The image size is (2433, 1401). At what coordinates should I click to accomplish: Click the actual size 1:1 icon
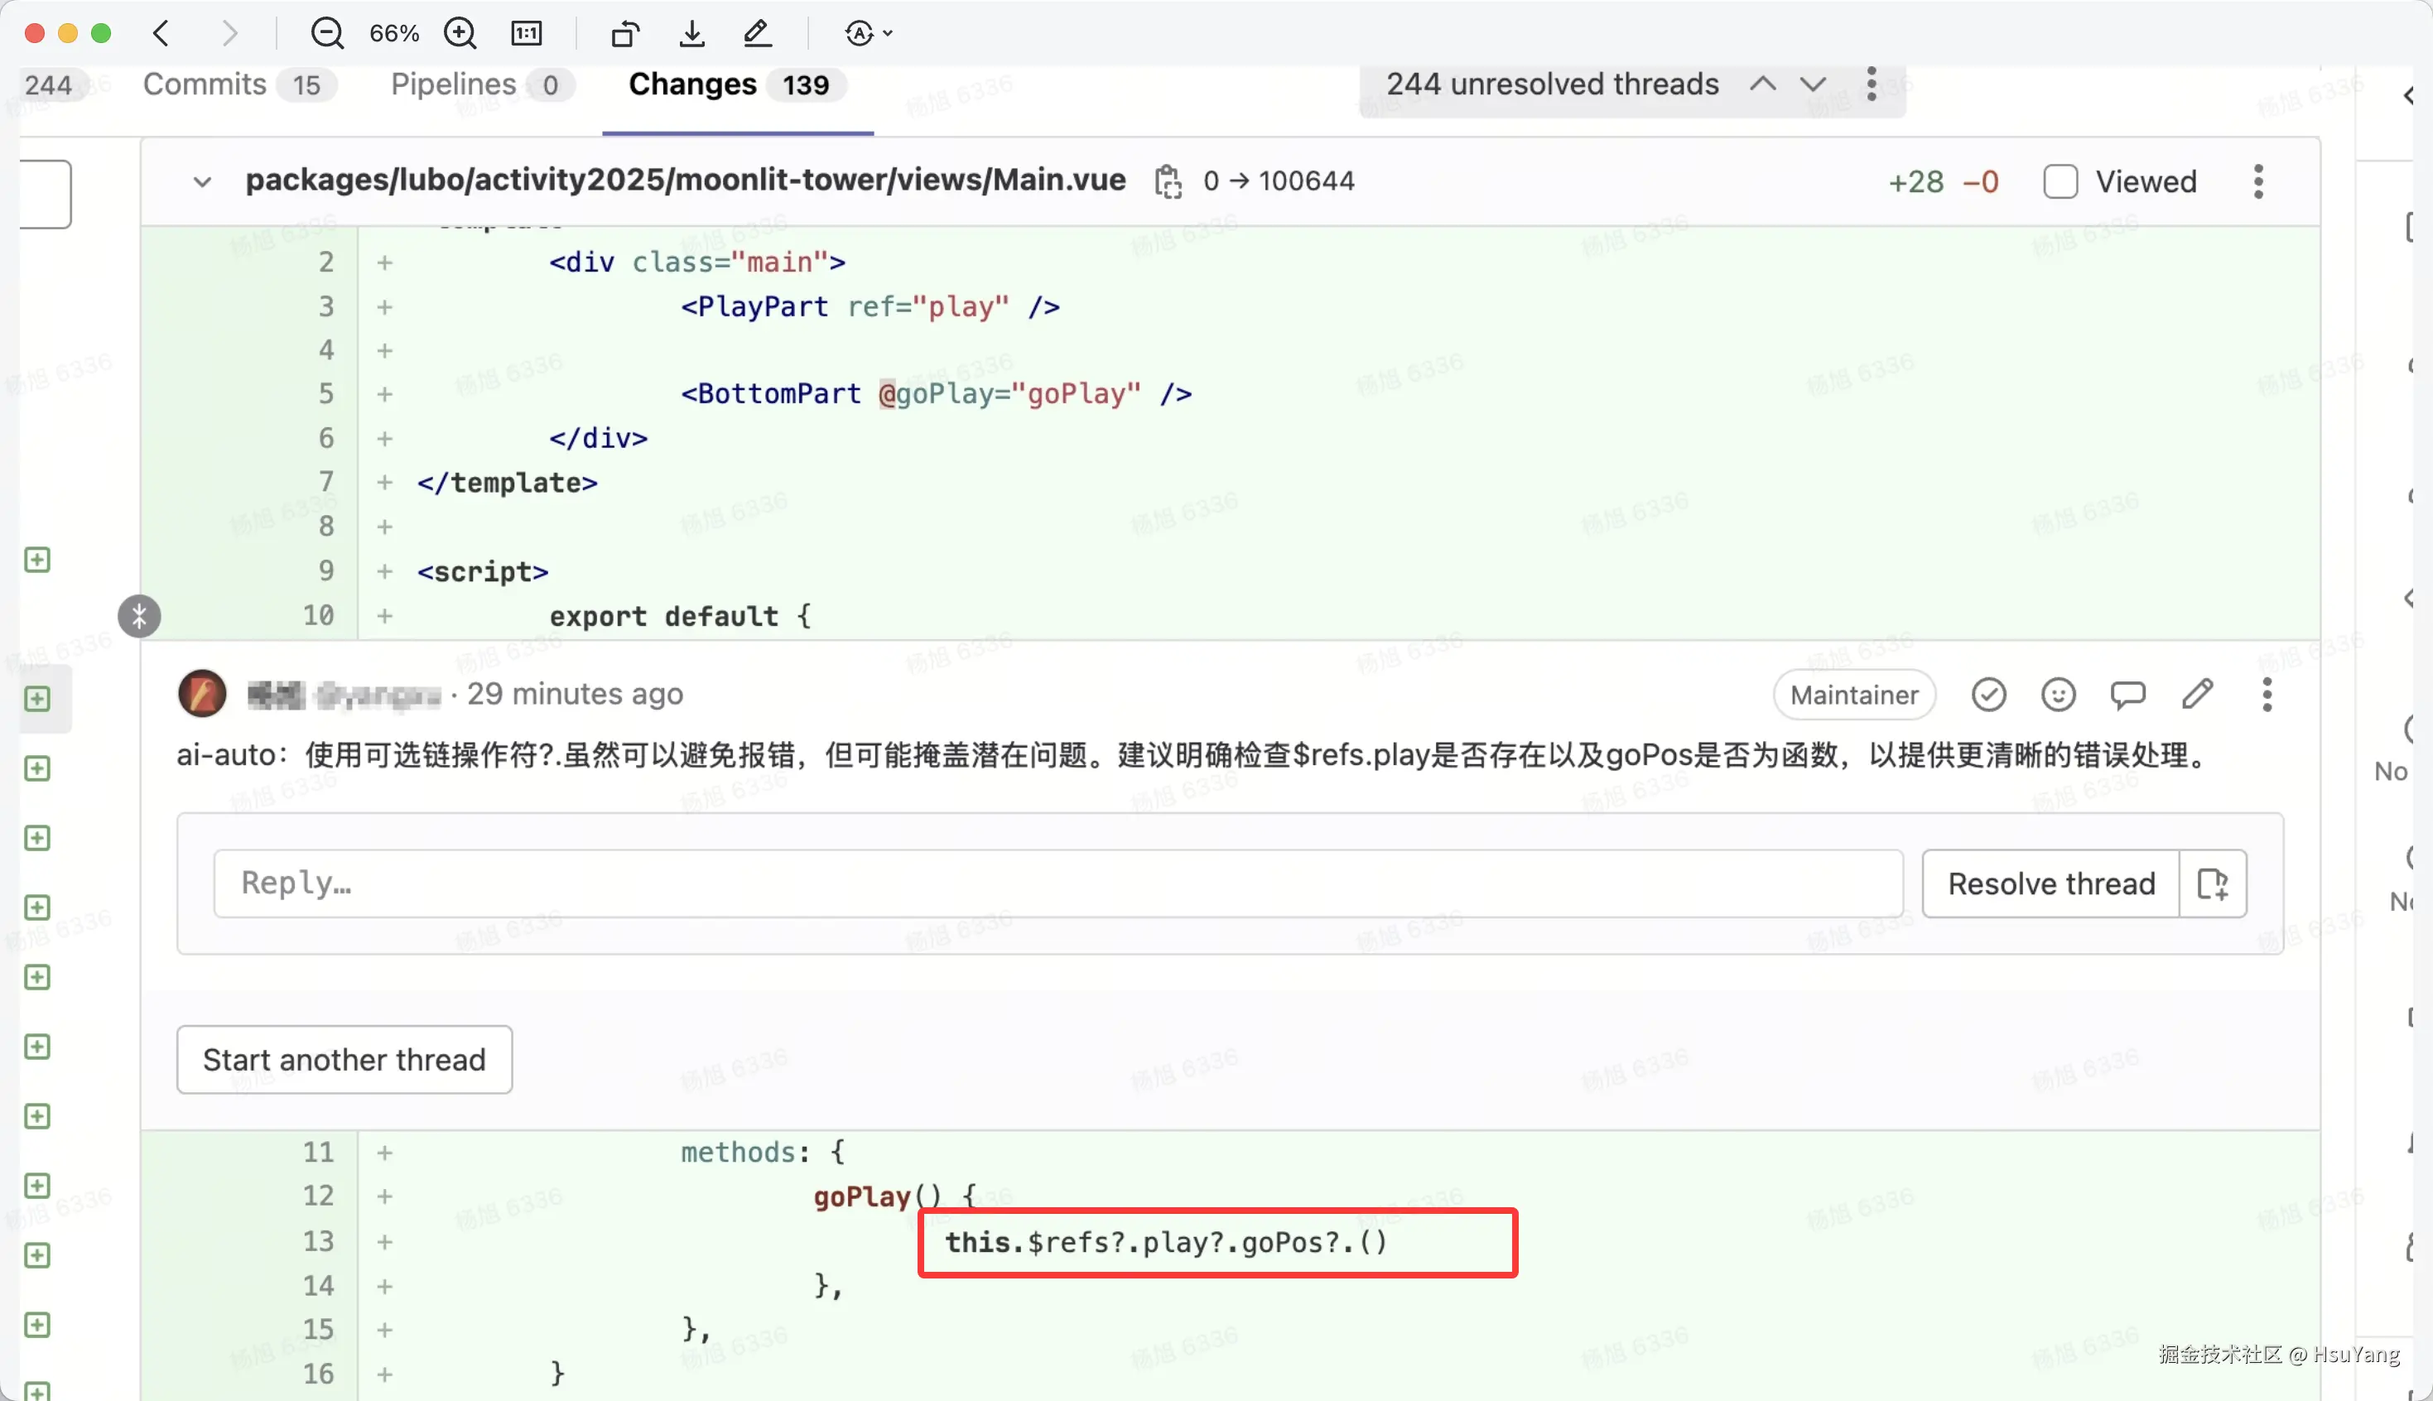[526, 34]
